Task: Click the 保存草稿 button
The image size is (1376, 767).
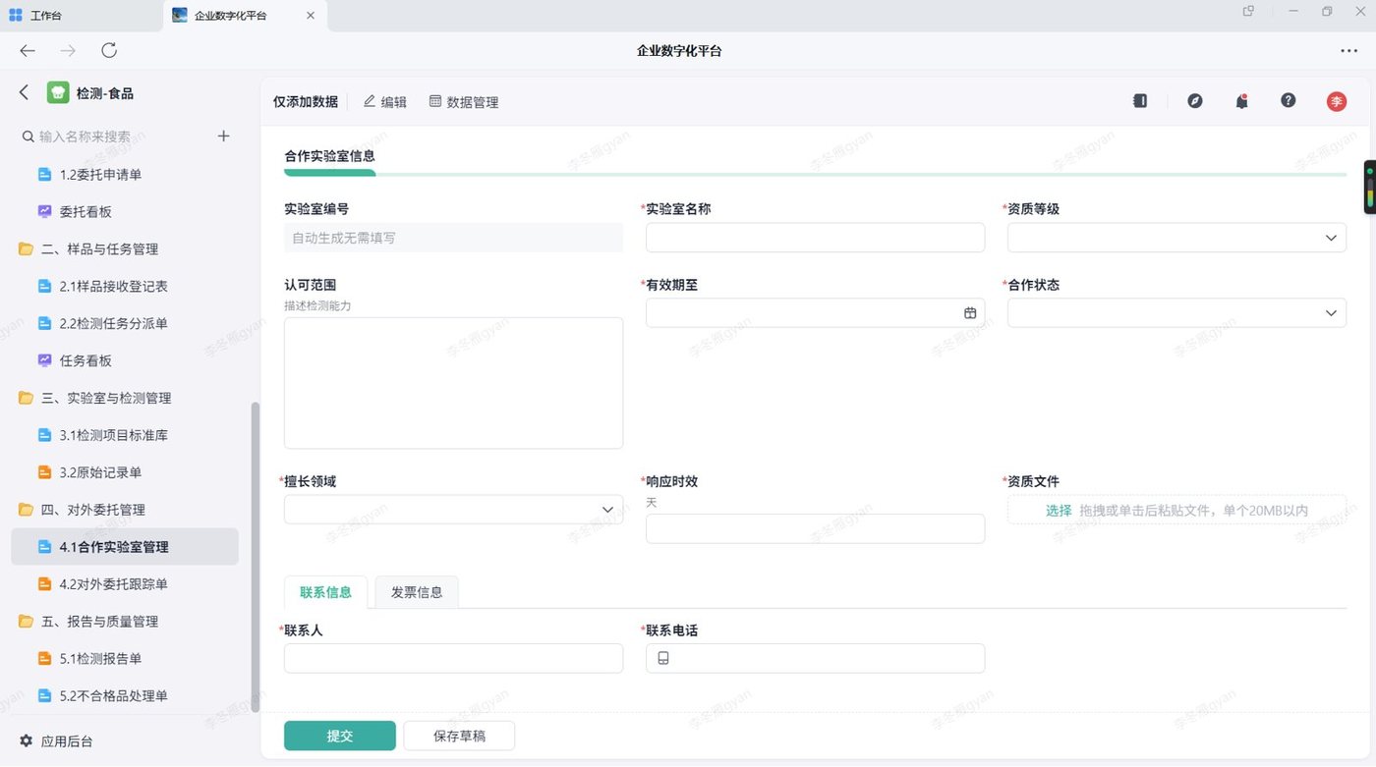Action: (459, 736)
